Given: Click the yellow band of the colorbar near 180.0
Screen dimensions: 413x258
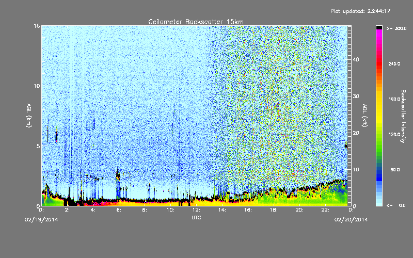Looking at the screenshot, I should point(379,99).
